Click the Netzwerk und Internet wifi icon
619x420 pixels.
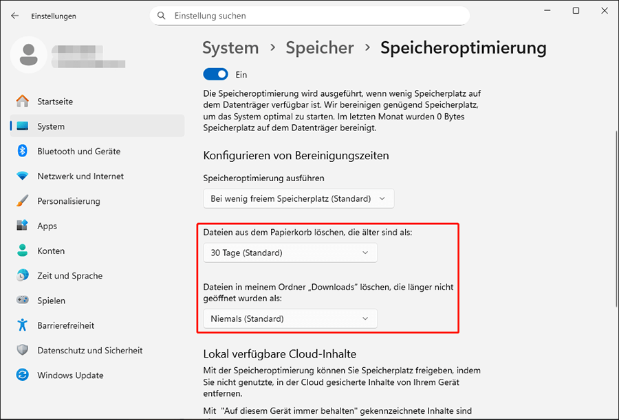click(x=23, y=176)
